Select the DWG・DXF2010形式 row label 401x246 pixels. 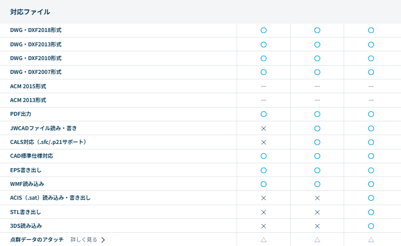[36, 58]
